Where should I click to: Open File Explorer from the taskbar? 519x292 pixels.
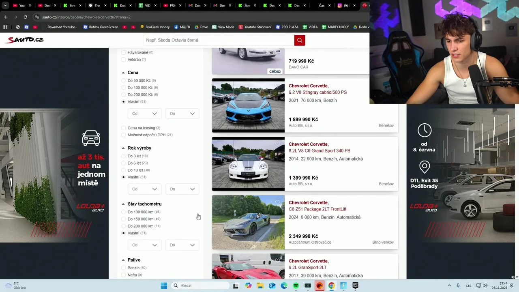pyautogui.click(x=260, y=286)
